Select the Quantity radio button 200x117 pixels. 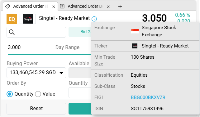coord(10,94)
